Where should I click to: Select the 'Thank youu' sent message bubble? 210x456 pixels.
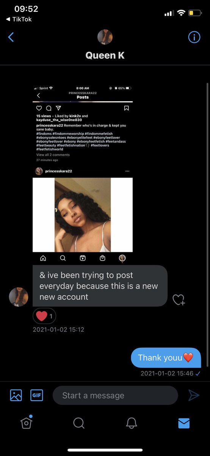pyautogui.click(x=166, y=358)
